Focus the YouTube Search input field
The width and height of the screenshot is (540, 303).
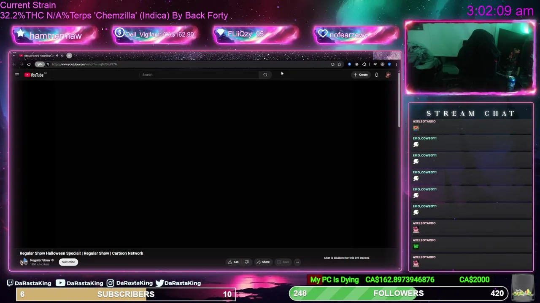(199, 75)
